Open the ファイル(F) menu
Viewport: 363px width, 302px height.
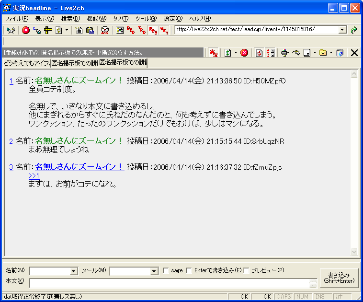pos(16,19)
